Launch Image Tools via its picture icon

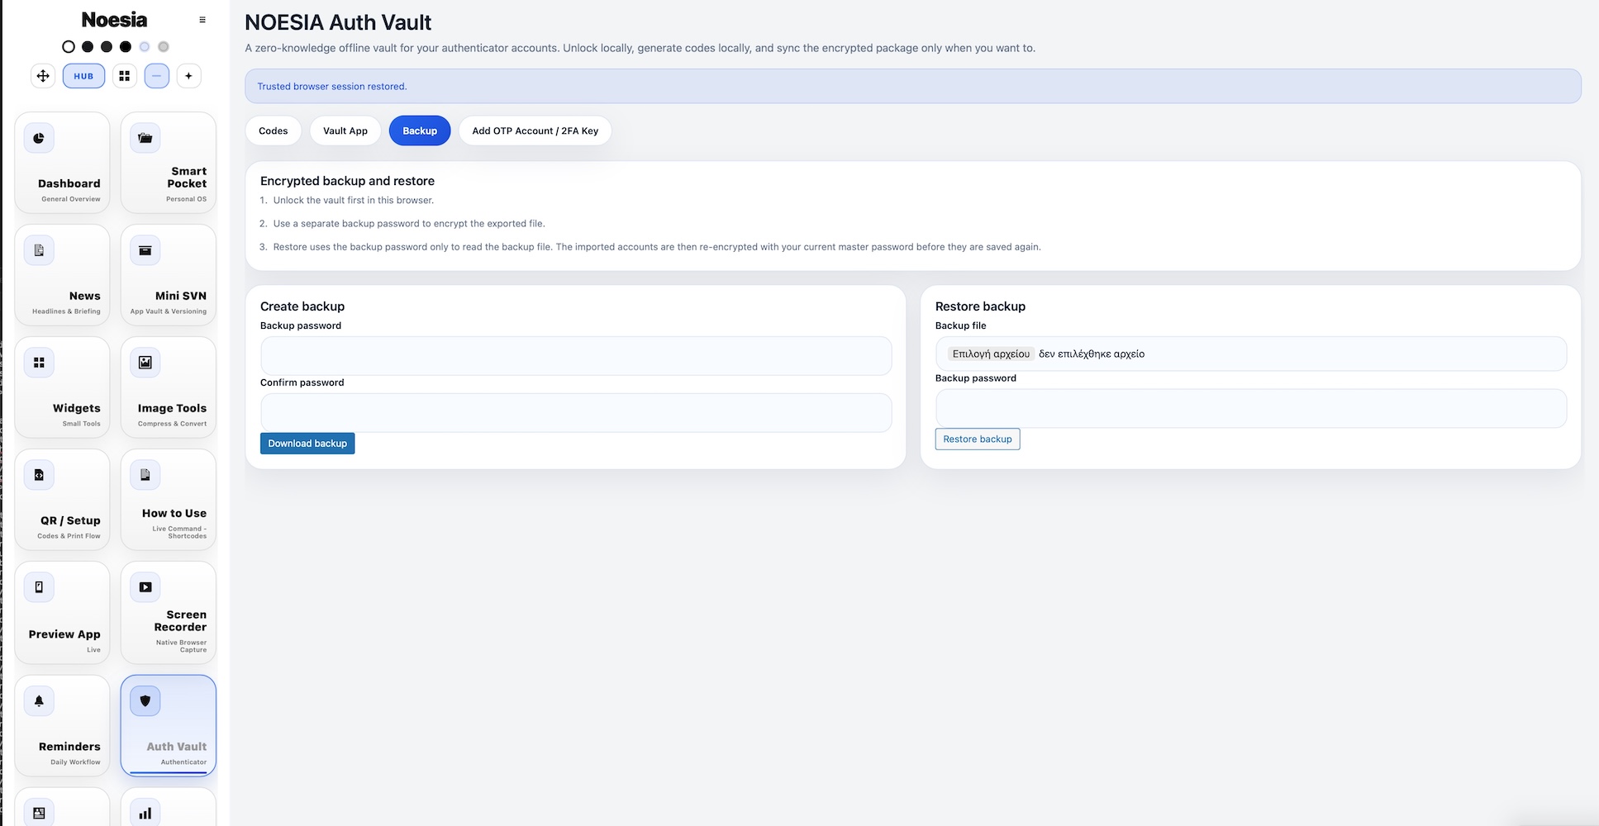pyautogui.click(x=145, y=363)
